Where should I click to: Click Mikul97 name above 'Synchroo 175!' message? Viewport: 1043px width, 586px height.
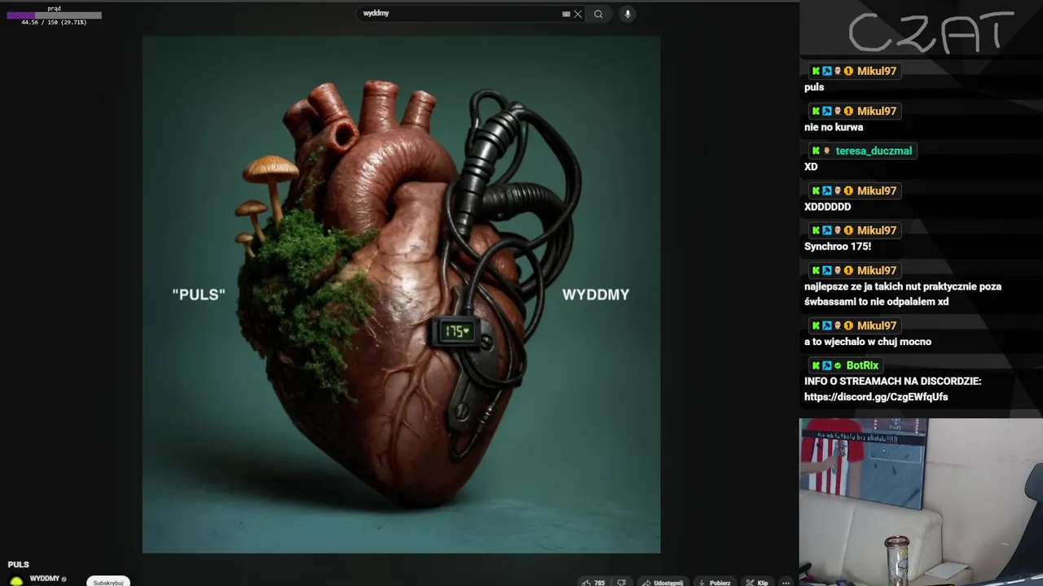[x=877, y=230]
